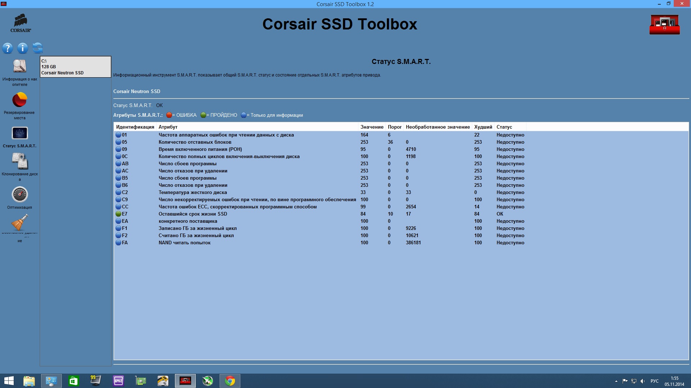Click the Значение column header
The height and width of the screenshot is (388, 691).
click(372, 127)
